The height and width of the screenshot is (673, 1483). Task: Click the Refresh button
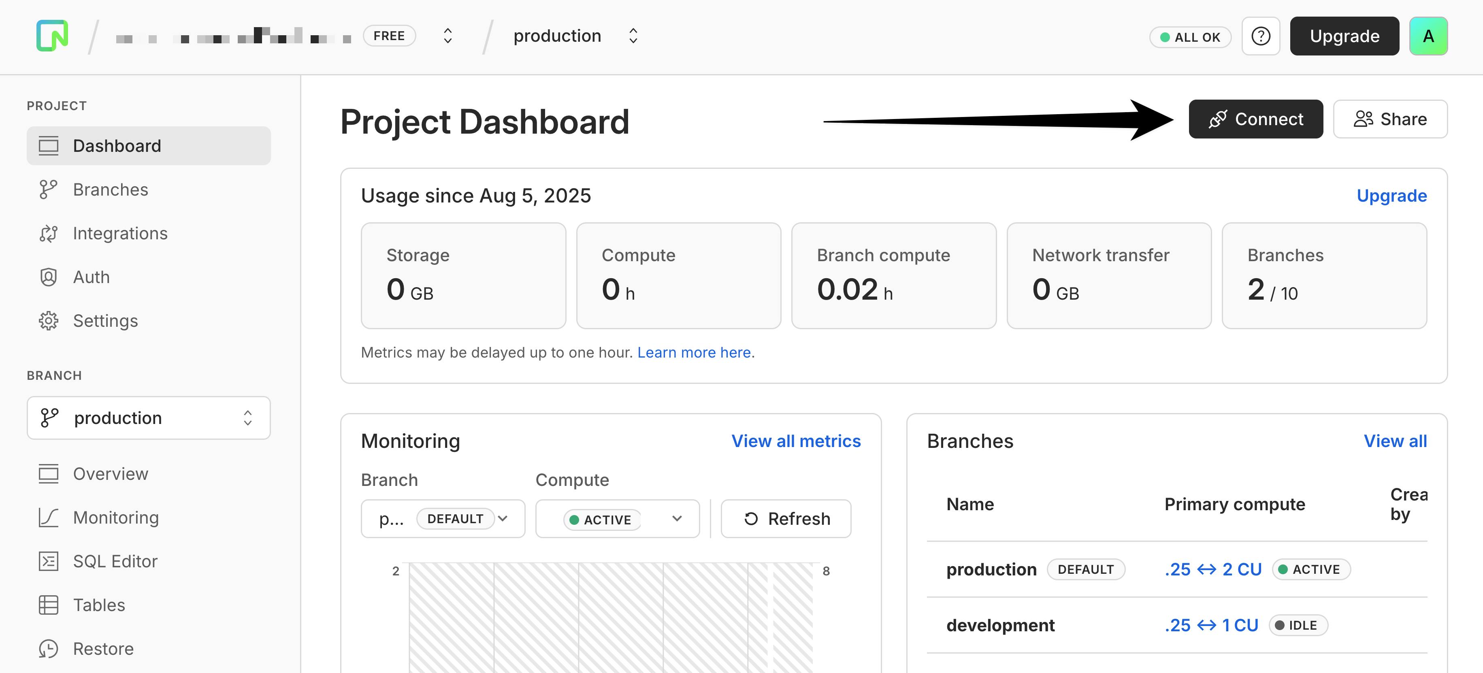pyautogui.click(x=786, y=519)
